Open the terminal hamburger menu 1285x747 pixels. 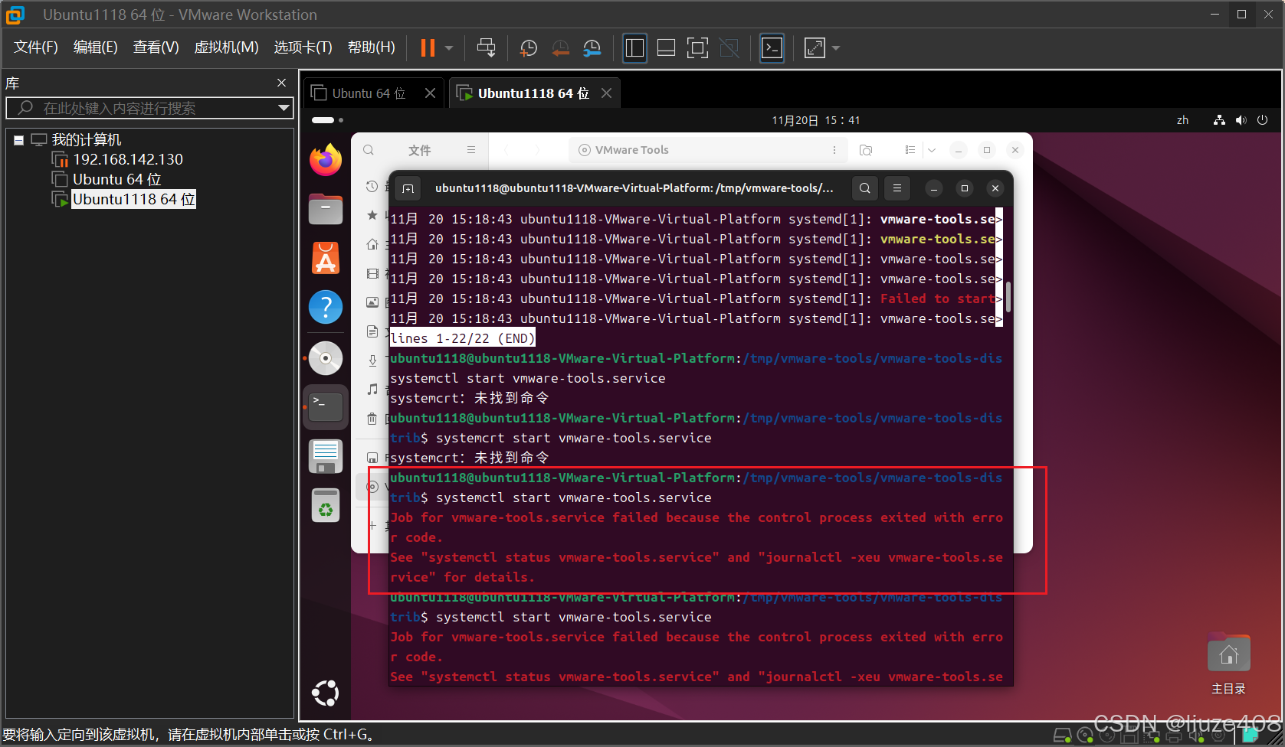[x=897, y=188]
